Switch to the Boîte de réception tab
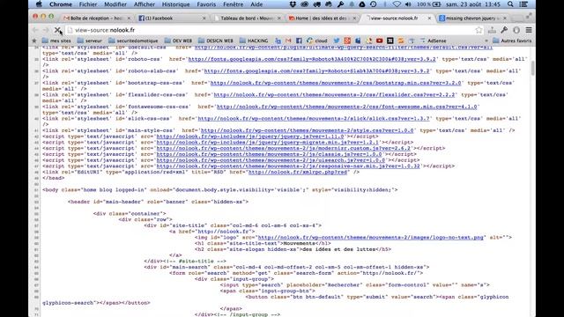 (96, 18)
